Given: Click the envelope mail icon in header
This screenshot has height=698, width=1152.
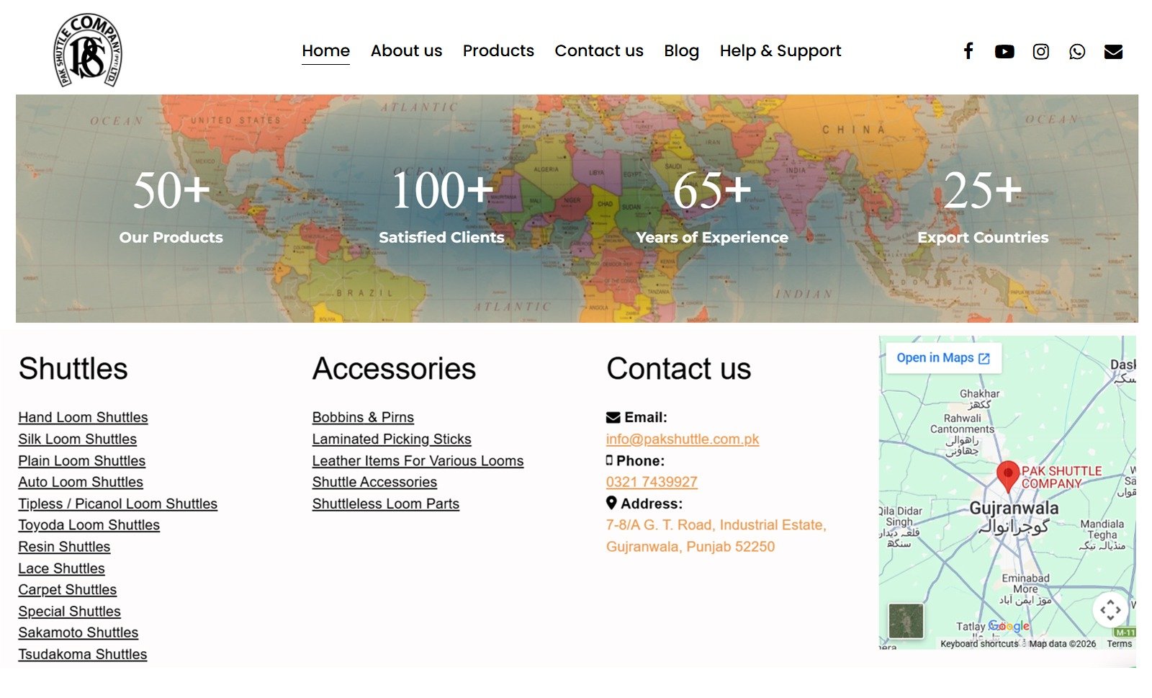Looking at the screenshot, I should point(1113,52).
